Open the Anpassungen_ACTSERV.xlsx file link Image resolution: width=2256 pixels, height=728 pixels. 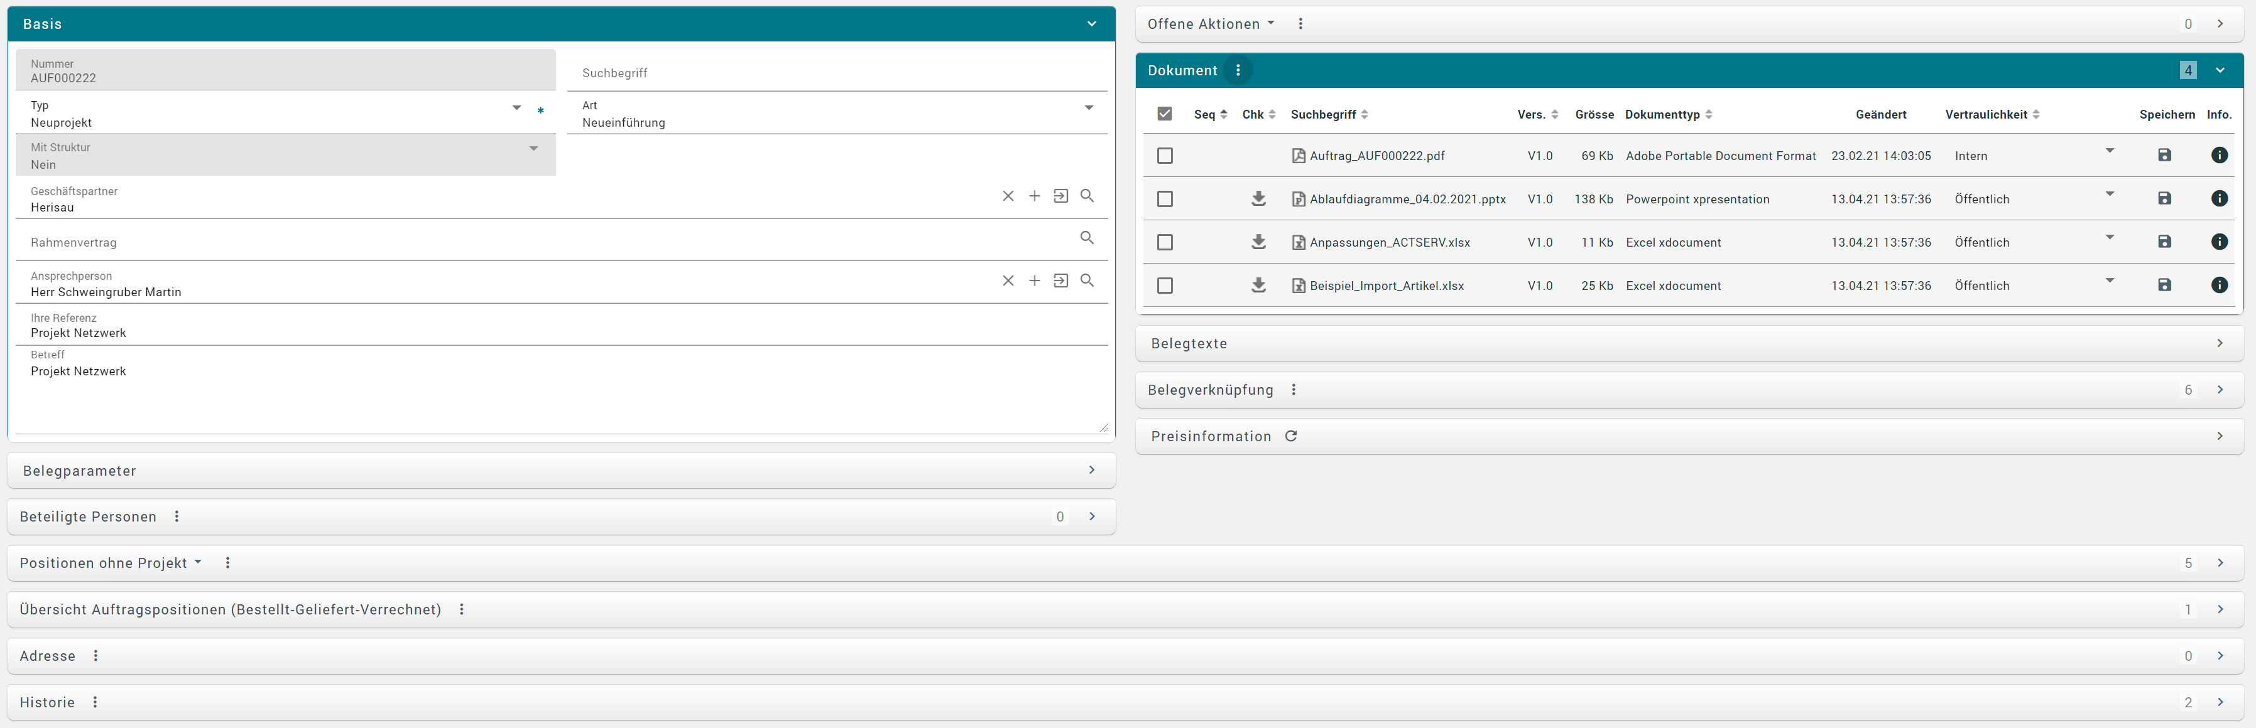(1389, 242)
